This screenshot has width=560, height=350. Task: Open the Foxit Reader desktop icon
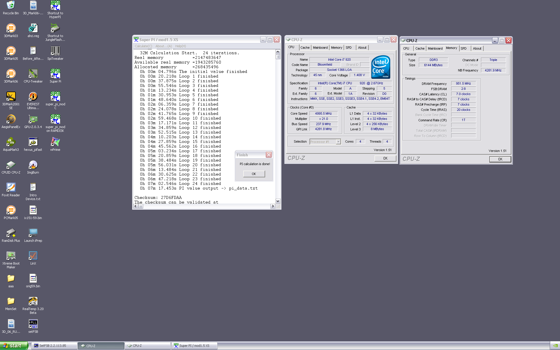pos(11,190)
